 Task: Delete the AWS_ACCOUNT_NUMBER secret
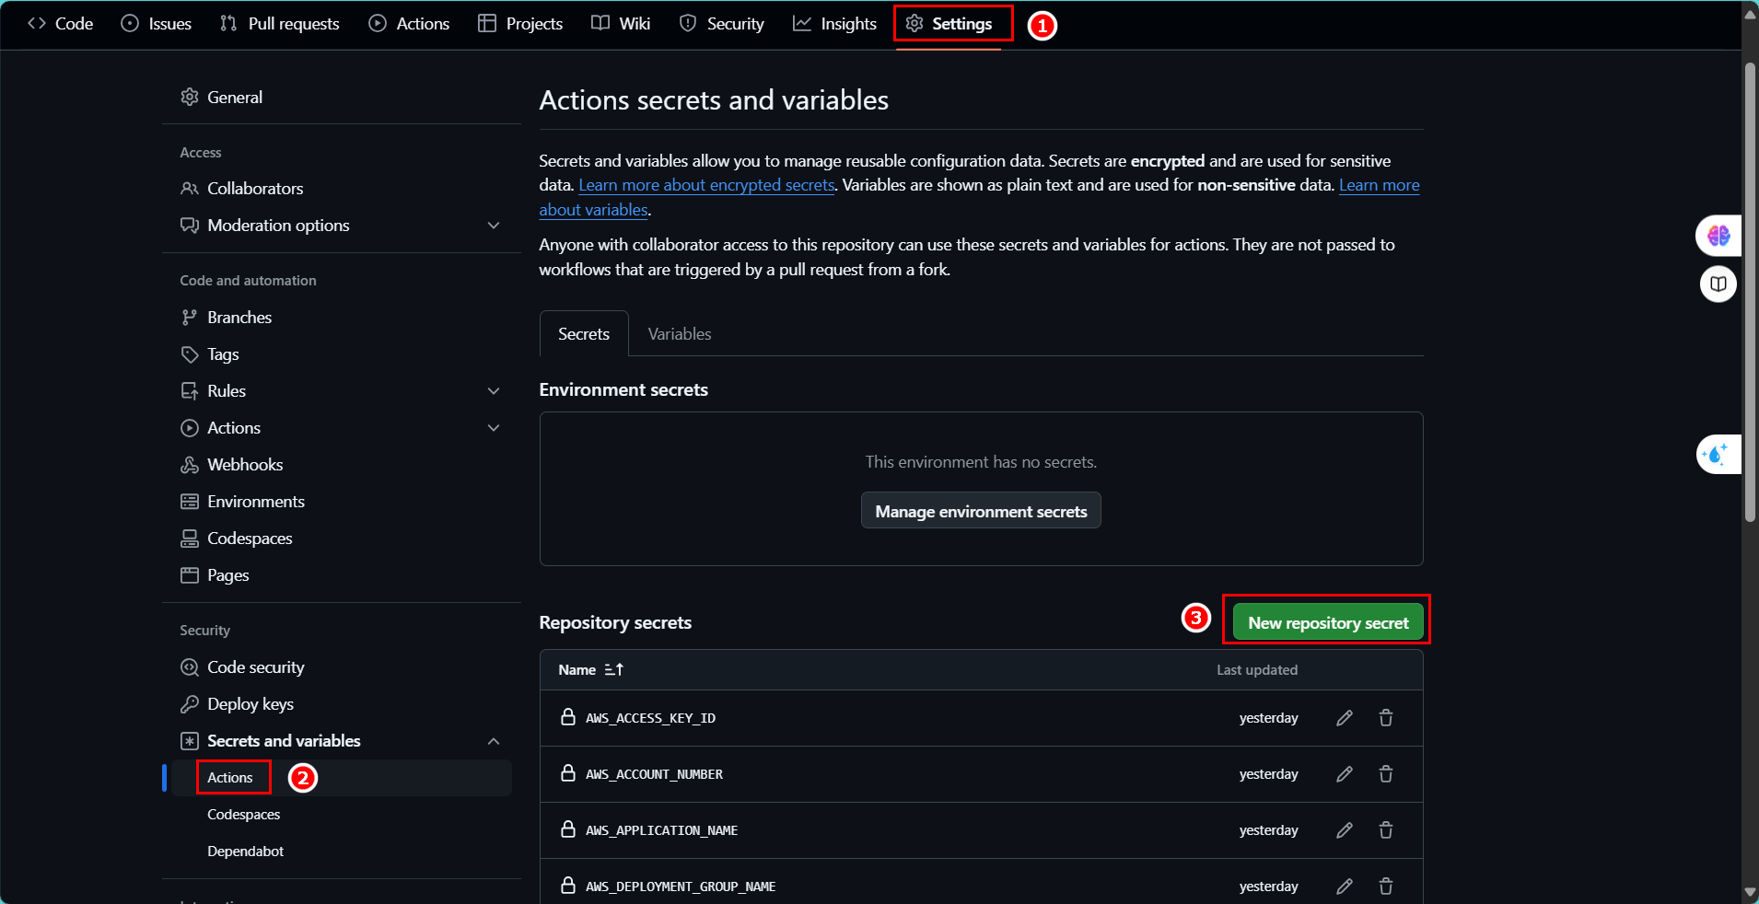coord(1385,774)
